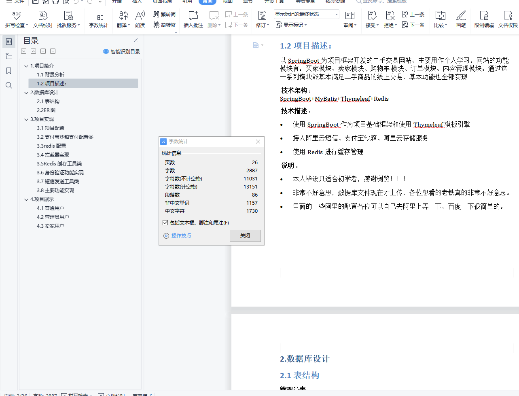The image size is (519, 396).
Task: Jump to 3.4 拦截器实现 in outline
Action: pos(53,155)
